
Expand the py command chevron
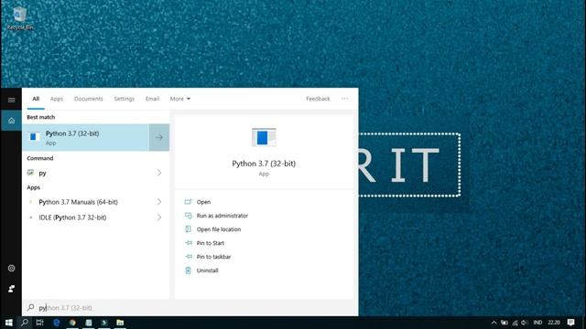[159, 173]
